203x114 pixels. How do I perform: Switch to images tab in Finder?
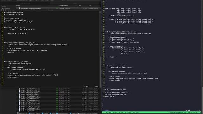[x=75, y=3]
